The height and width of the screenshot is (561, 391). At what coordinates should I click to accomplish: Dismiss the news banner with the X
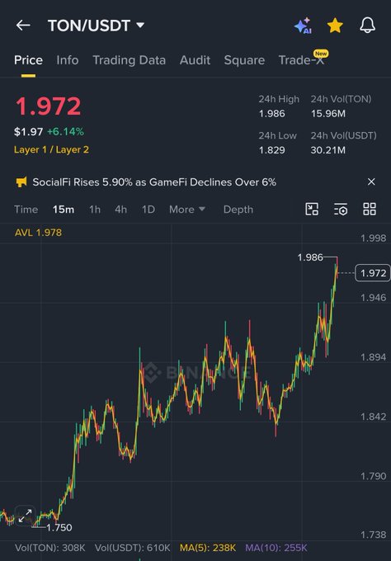point(371,181)
